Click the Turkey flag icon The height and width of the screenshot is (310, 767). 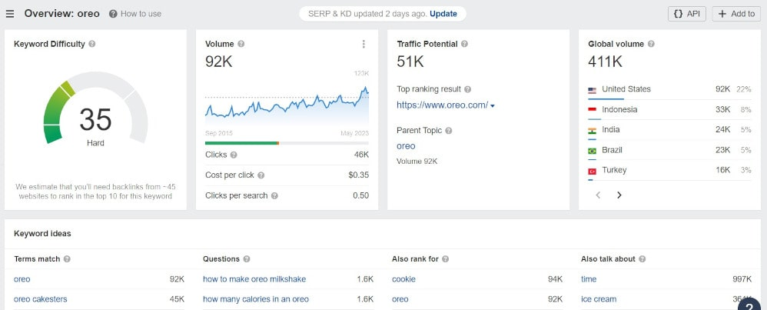click(592, 172)
